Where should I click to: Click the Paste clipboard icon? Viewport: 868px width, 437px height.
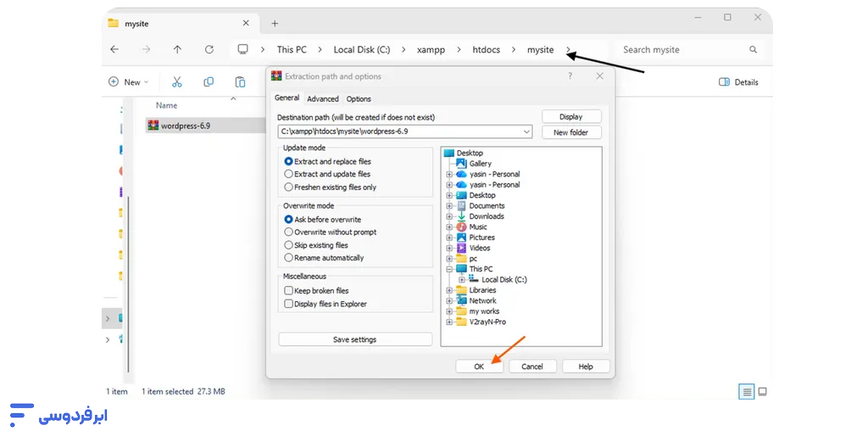point(240,82)
